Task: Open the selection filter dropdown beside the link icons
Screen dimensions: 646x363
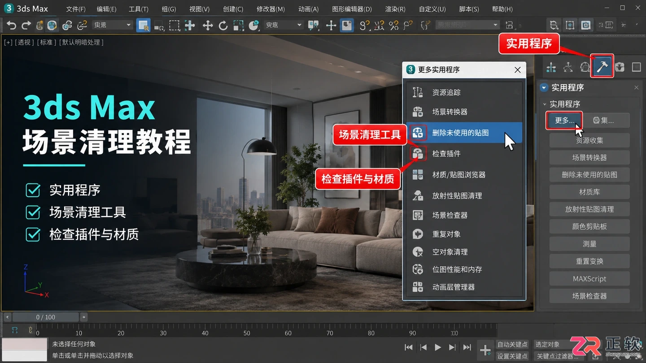Action: point(112,25)
